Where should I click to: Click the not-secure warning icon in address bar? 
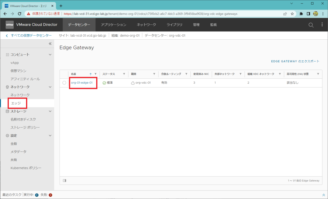click(28, 13)
